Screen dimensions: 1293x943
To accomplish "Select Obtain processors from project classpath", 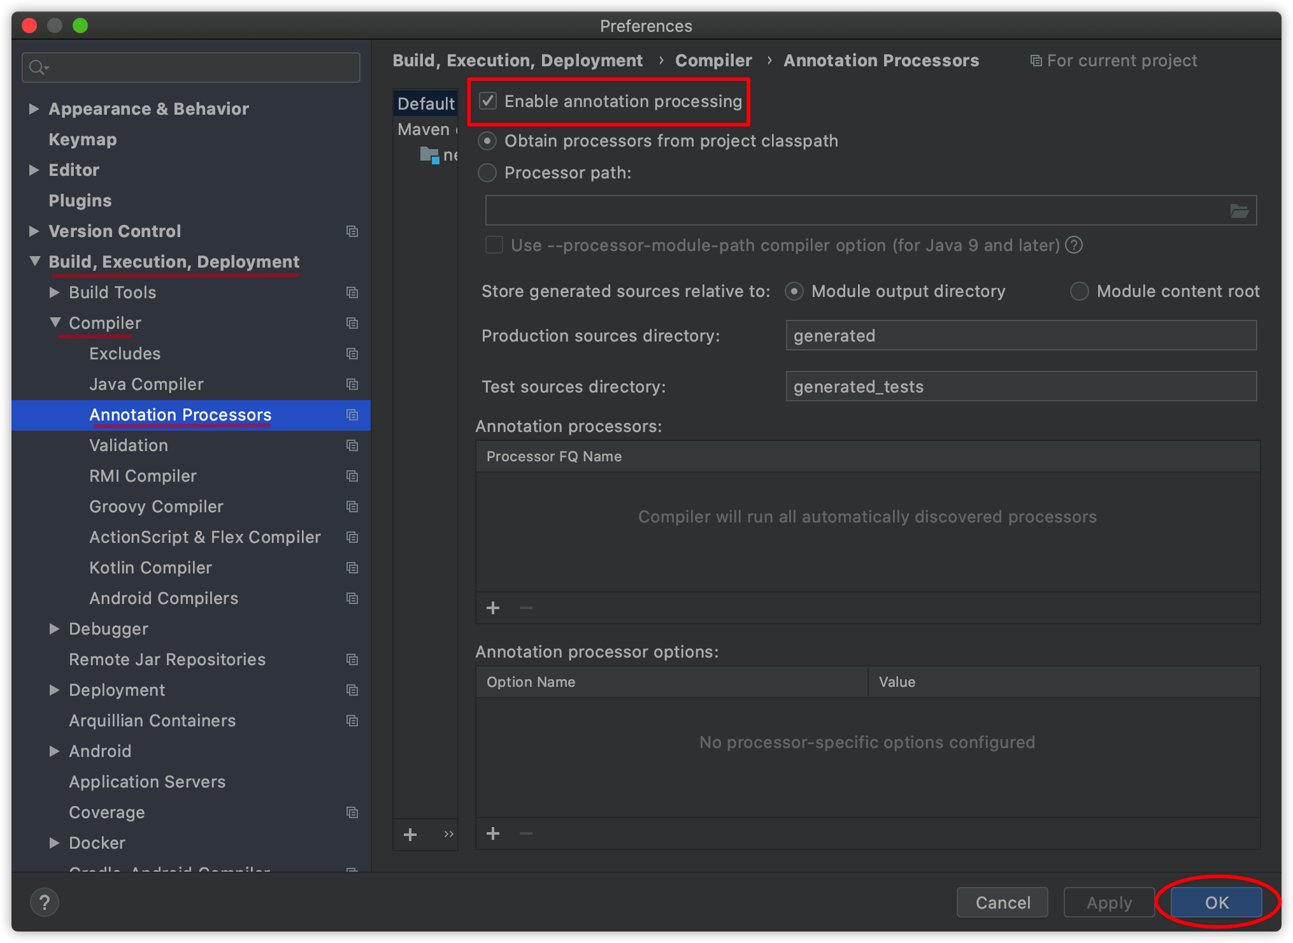I will point(487,141).
